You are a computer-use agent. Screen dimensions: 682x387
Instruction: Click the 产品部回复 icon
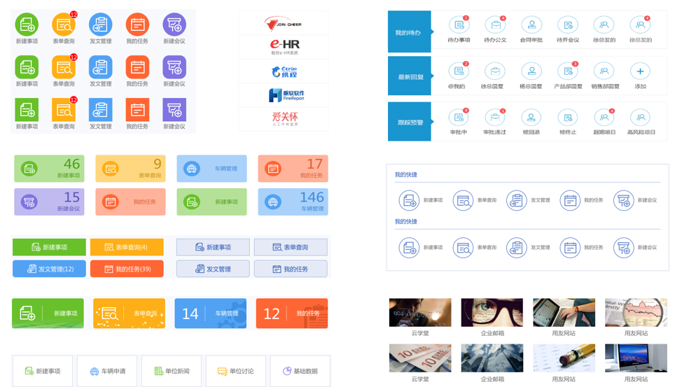(x=568, y=71)
